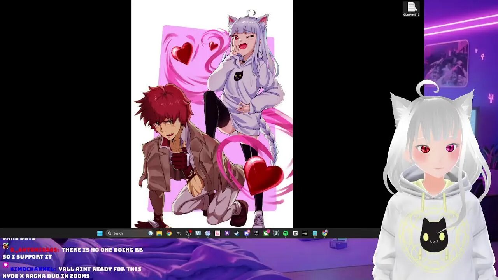The image size is (498, 280).
Task: Open the Xbox app on the taskbar
Action: pos(266,233)
